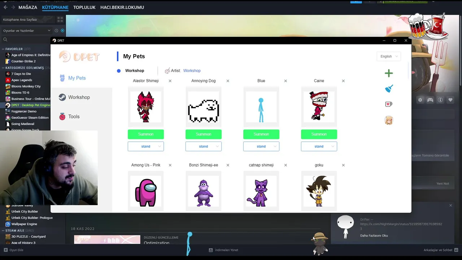
Task: Click Alastor Shimeji thumbnail image
Action: [x=146, y=107]
